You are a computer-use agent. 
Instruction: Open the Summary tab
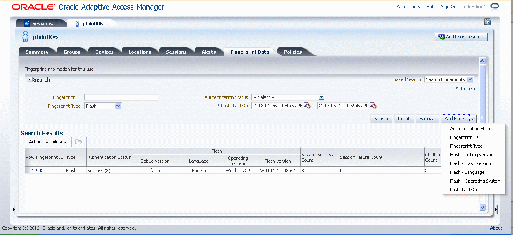point(37,52)
